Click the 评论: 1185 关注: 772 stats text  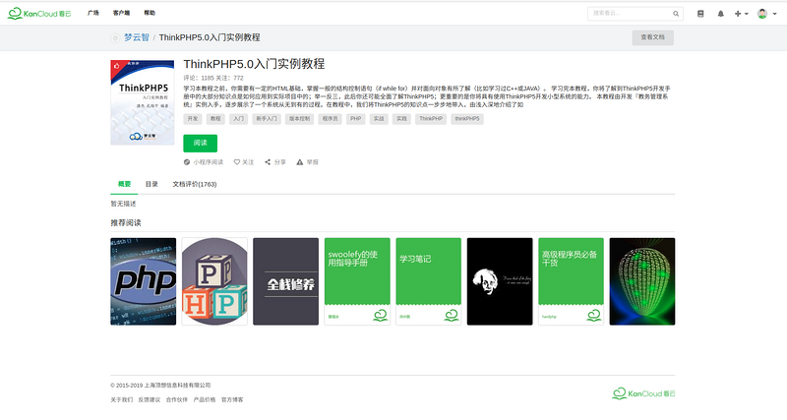213,78
